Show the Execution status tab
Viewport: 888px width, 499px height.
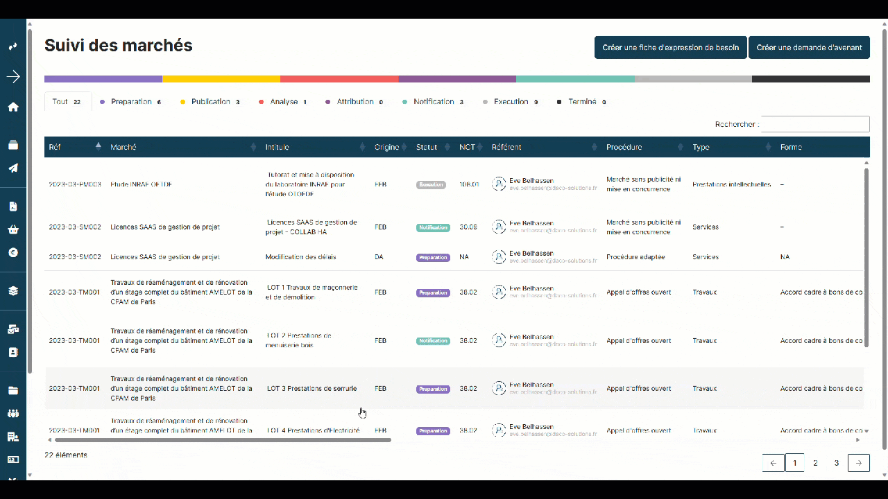pos(511,102)
